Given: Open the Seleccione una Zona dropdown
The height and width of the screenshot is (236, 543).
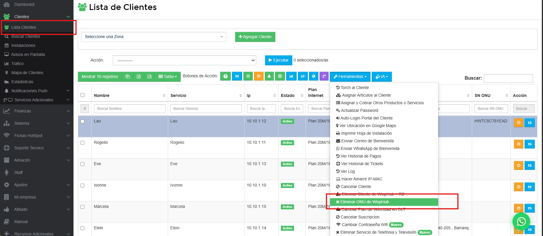Looking at the screenshot, I should point(153,37).
